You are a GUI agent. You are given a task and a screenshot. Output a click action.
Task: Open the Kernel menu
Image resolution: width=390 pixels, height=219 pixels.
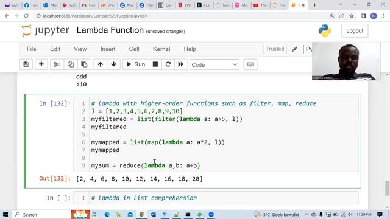pyautogui.click(x=161, y=49)
